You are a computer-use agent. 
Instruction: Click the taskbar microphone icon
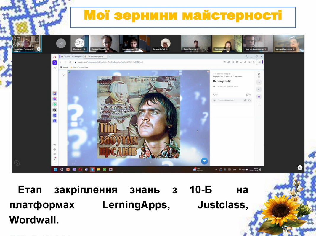225,170
